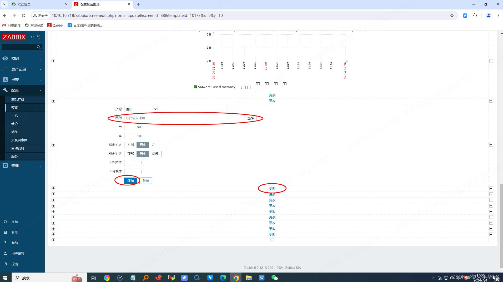503x282 pixels.
Task: Set horizontal alignment to 左侧
Action: click(x=130, y=145)
